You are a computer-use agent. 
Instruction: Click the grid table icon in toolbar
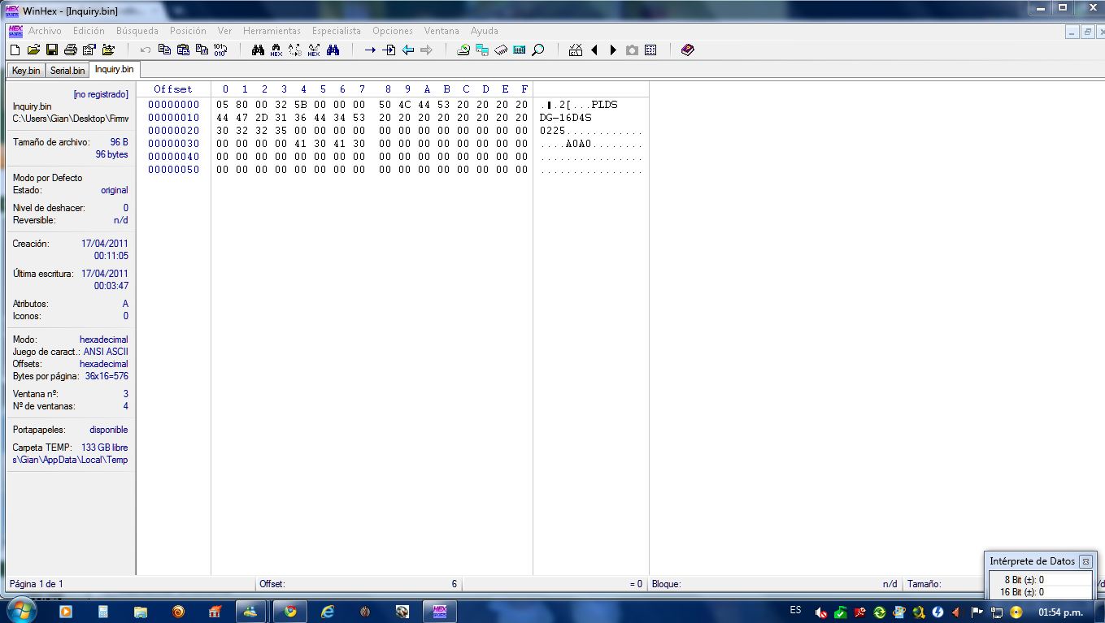pos(650,50)
